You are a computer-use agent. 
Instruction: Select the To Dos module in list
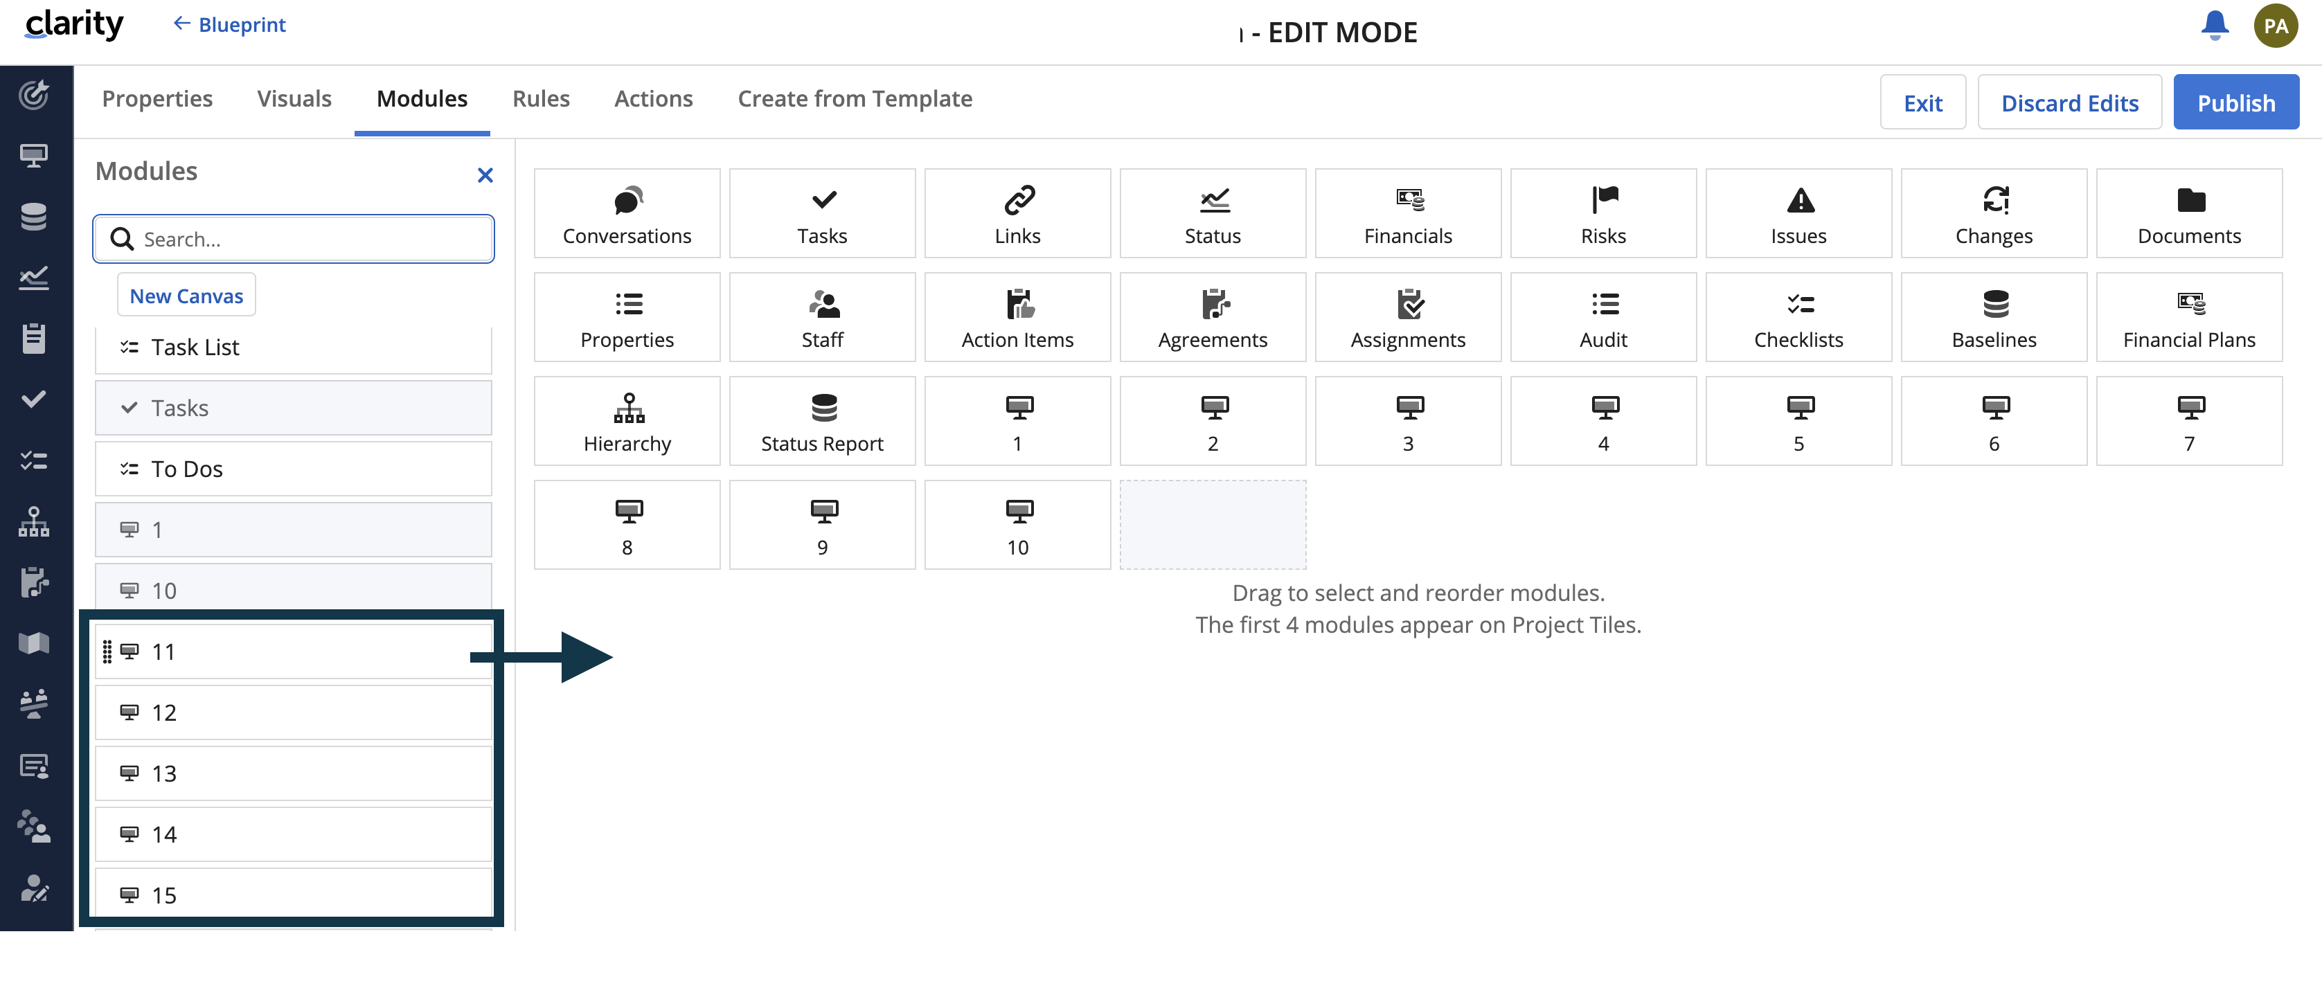[293, 469]
